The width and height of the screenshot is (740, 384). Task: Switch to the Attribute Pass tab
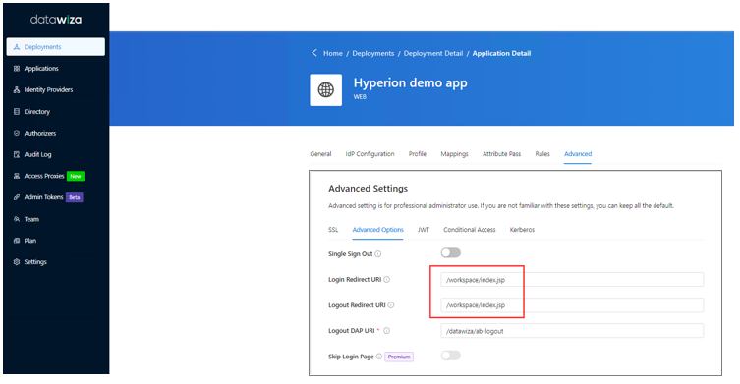(501, 154)
